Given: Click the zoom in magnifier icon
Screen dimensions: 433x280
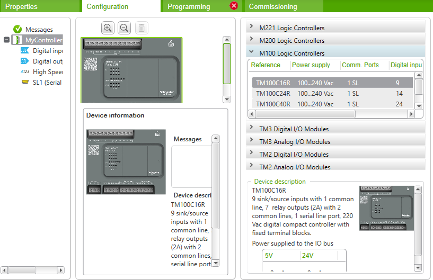Looking at the screenshot, I should (108, 28).
